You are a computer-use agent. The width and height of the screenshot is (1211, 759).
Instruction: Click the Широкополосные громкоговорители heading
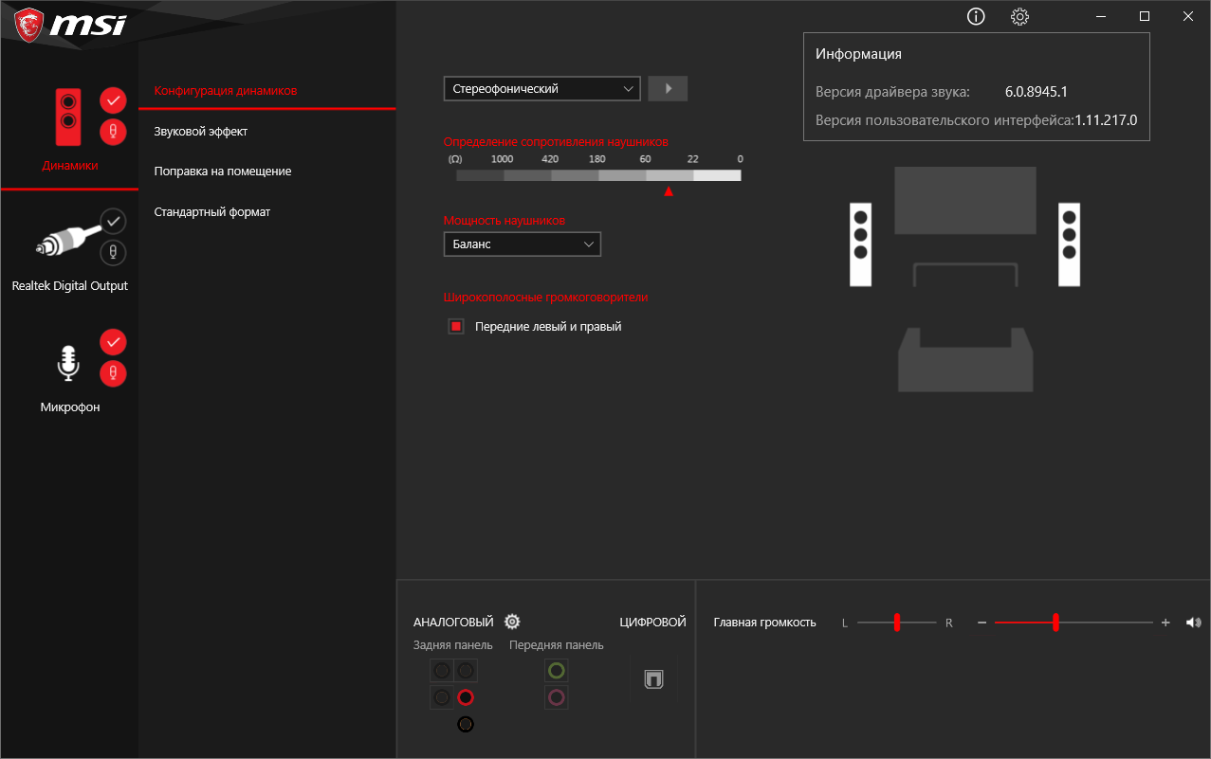pyautogui.click(x=545, y=297)
